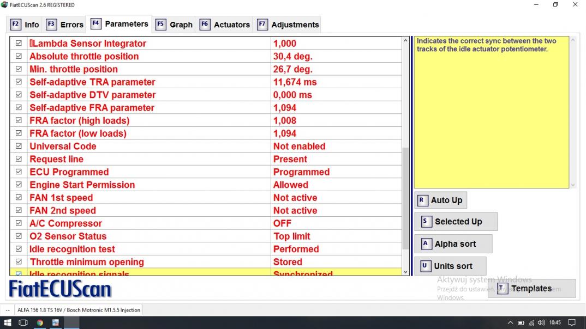Viewport: 586px width, 329px height.
Task: Click the 'Top limit' value cell
Action: (336, 236)
